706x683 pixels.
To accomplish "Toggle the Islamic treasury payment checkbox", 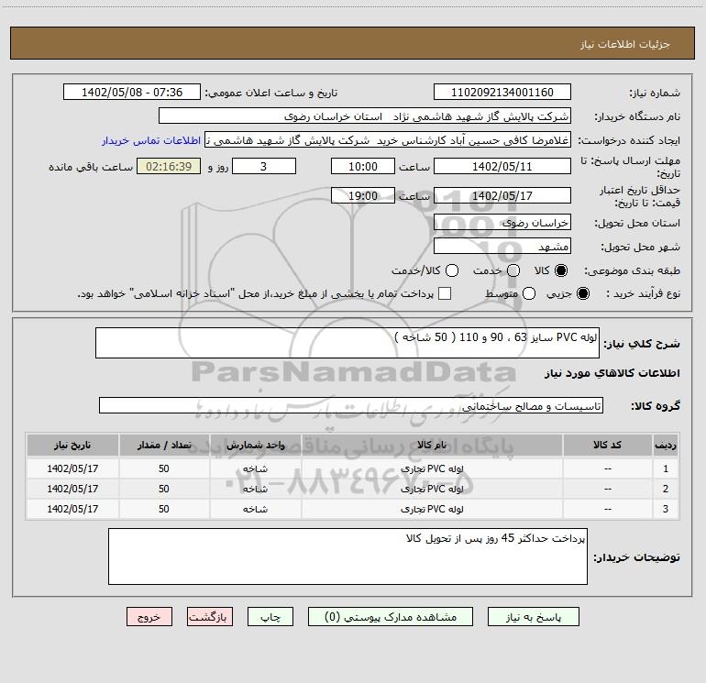I will (x=445, y=293).
